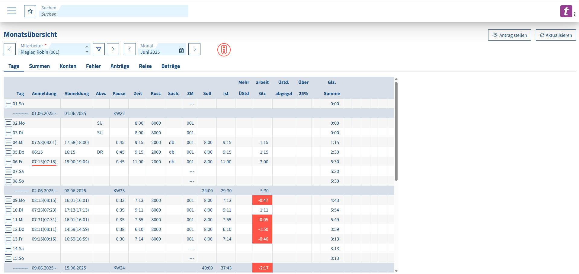Go to the next month arrow
579x274 pixels.
point(194,49)
